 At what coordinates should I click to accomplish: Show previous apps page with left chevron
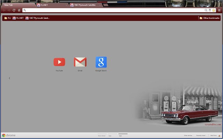click(9, 78)
